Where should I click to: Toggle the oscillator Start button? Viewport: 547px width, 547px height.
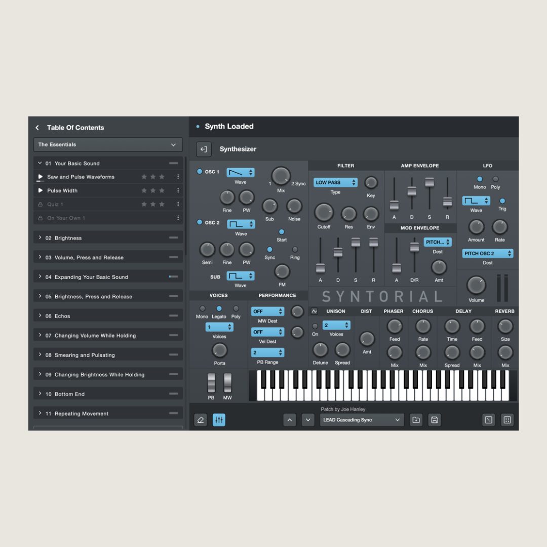[282, 232]
